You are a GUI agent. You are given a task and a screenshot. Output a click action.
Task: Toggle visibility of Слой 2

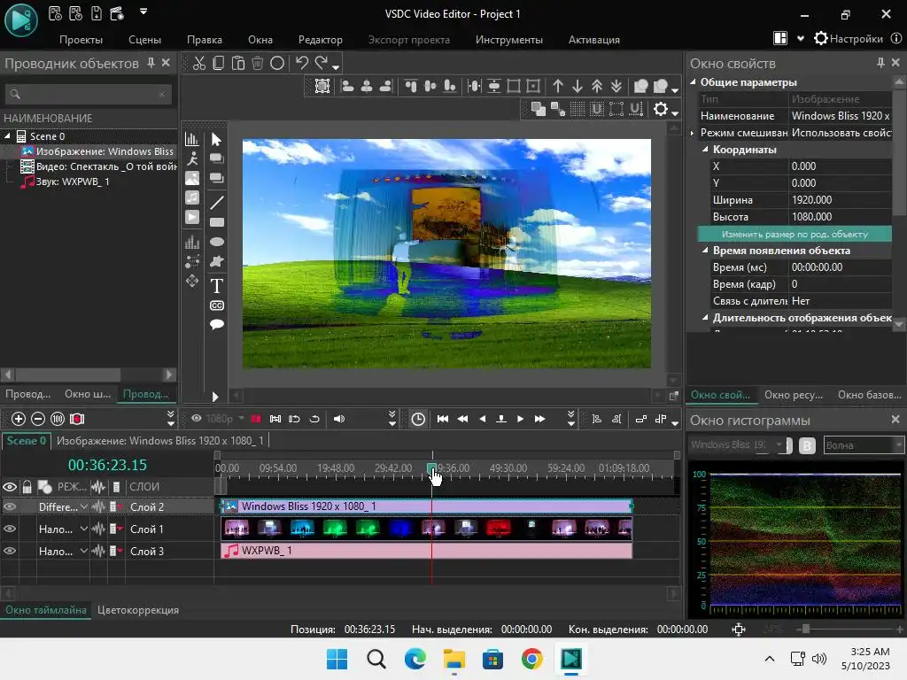coord(10,507)
